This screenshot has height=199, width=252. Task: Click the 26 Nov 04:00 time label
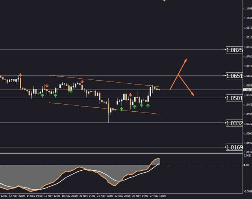pos(140,196)
